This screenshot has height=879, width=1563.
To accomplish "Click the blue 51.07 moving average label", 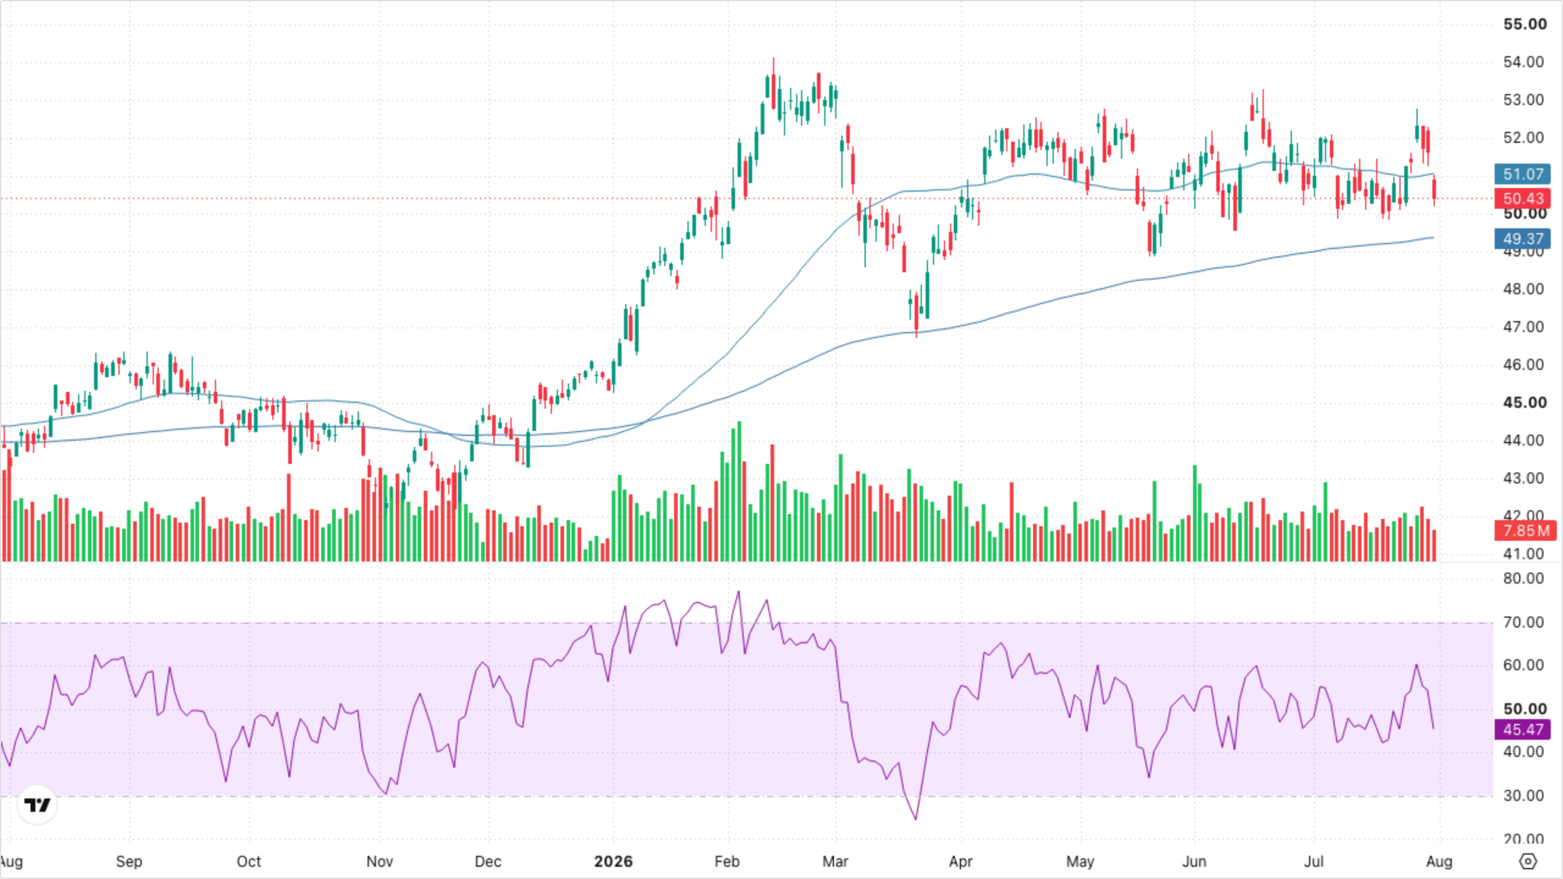I will point(1523,174).
